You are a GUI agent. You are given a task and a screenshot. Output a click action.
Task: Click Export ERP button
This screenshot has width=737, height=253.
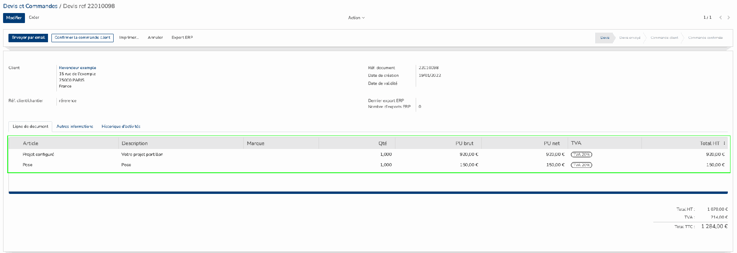pos(182,38)
